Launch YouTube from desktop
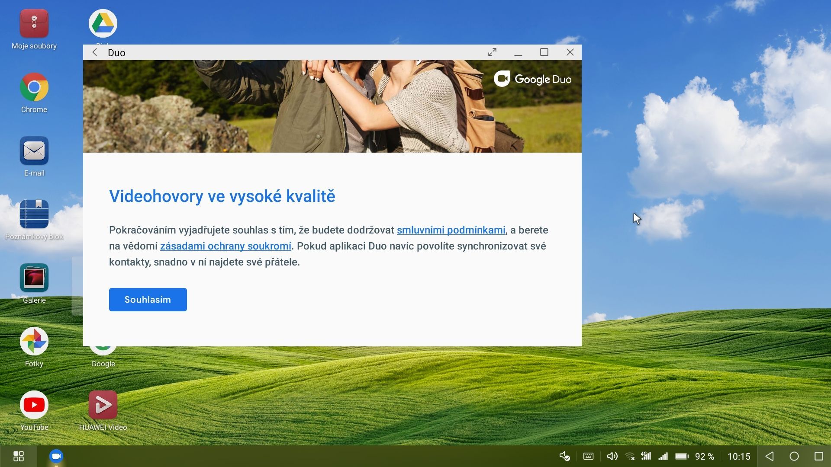The image size is (831, 467). 34,405
